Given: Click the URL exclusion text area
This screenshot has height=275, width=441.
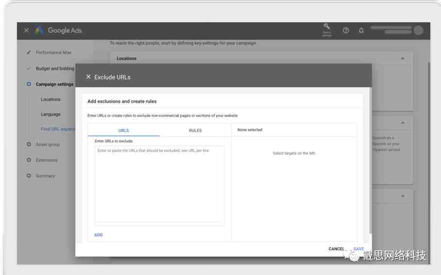Looking at the screenshot, I should [159, 185].
